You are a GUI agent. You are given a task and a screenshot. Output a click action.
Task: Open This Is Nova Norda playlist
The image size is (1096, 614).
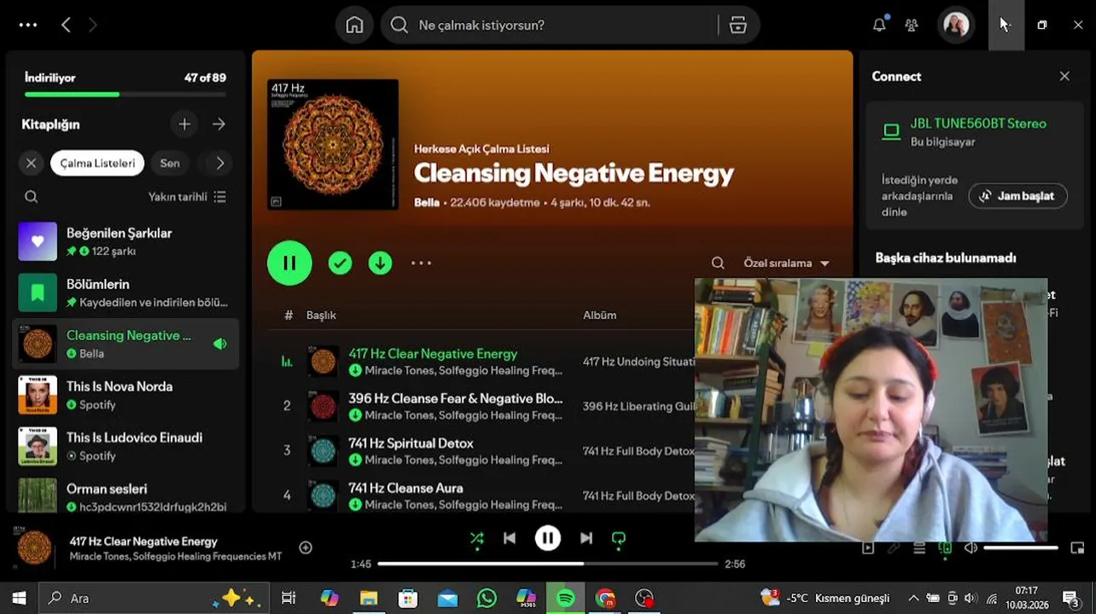(125, 396)
